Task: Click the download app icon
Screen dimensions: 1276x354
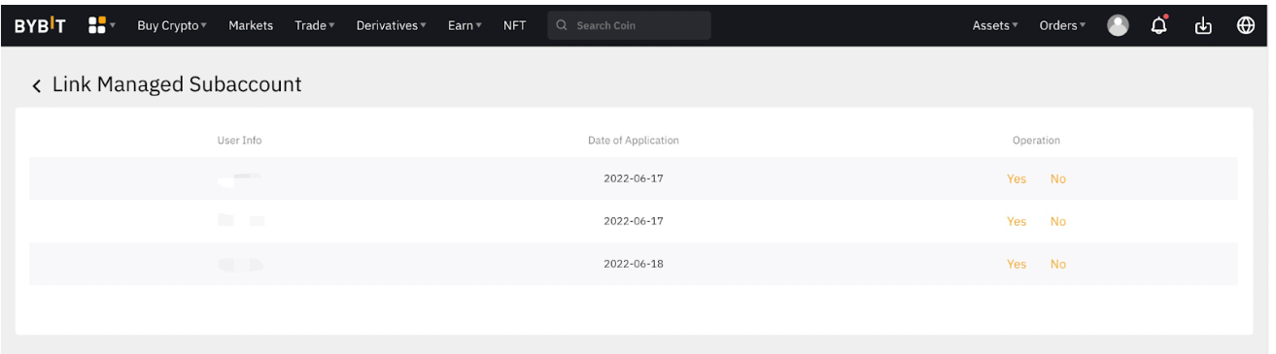Action: pyautogui.click(x=1203, y=26)
